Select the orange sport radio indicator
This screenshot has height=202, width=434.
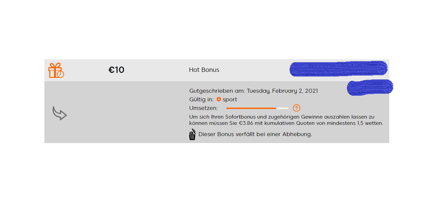(219, 99)
